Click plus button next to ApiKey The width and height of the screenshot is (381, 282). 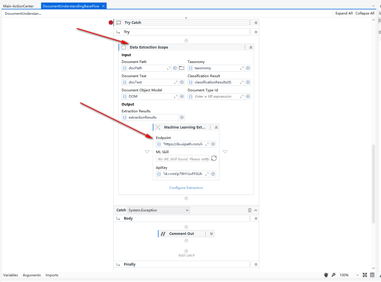213,174
